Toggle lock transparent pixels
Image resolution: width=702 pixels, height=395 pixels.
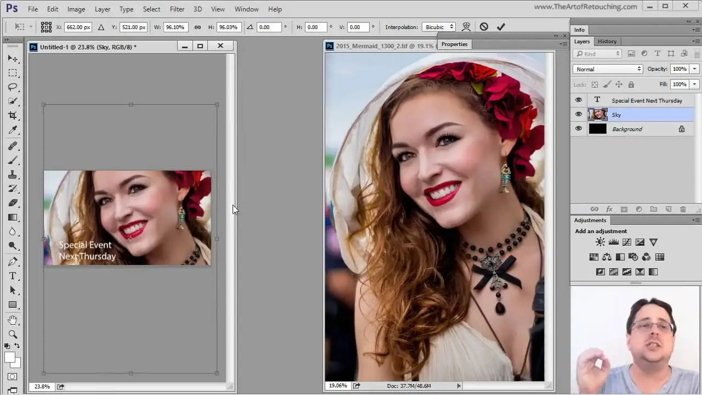coord(595,84)
